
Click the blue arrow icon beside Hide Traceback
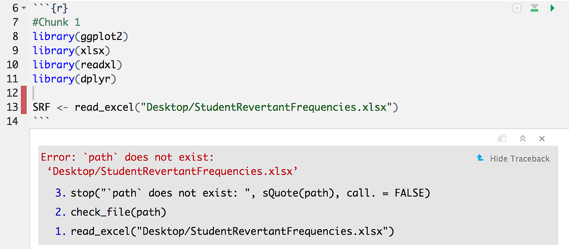(x=480, y=158)
